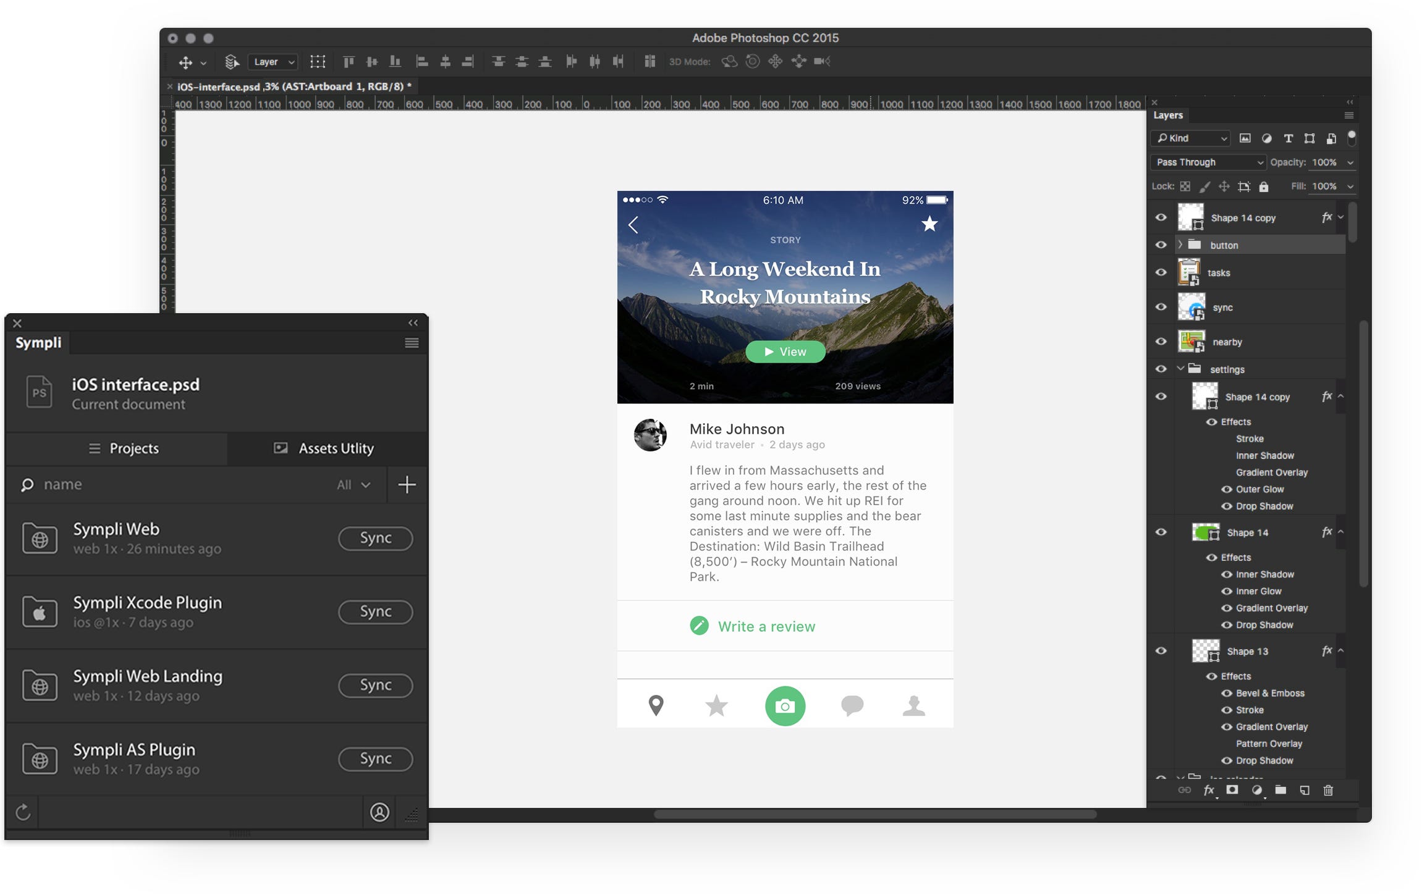Filter layers by pixel image icon
1422x895 pixels.
1245,138
